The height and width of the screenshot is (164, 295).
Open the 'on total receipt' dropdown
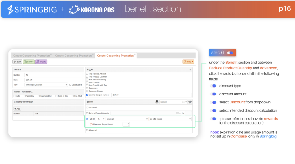click(x=170, y=119)
